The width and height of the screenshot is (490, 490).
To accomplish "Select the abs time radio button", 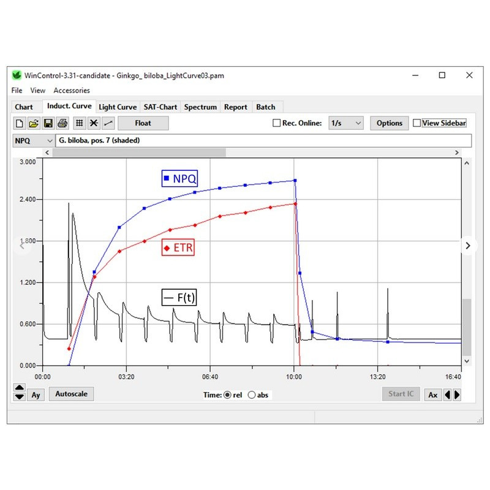I will [252, 395].
